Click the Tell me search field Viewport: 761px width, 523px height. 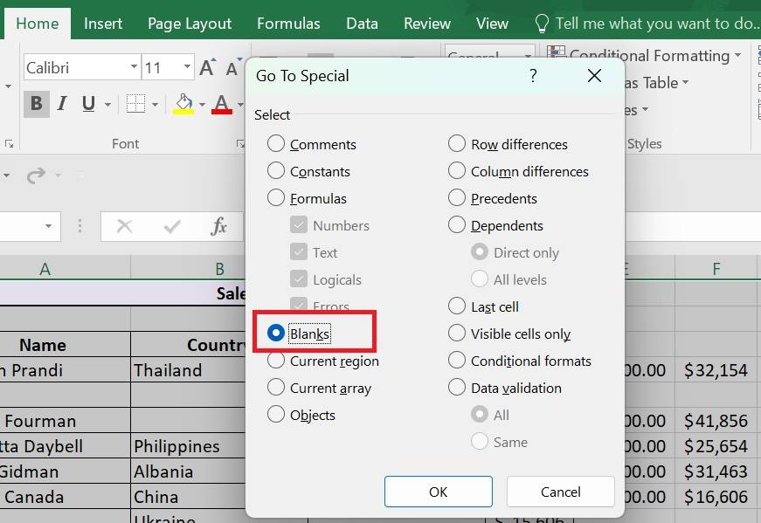pyautogui.click(x=655, y=24)
